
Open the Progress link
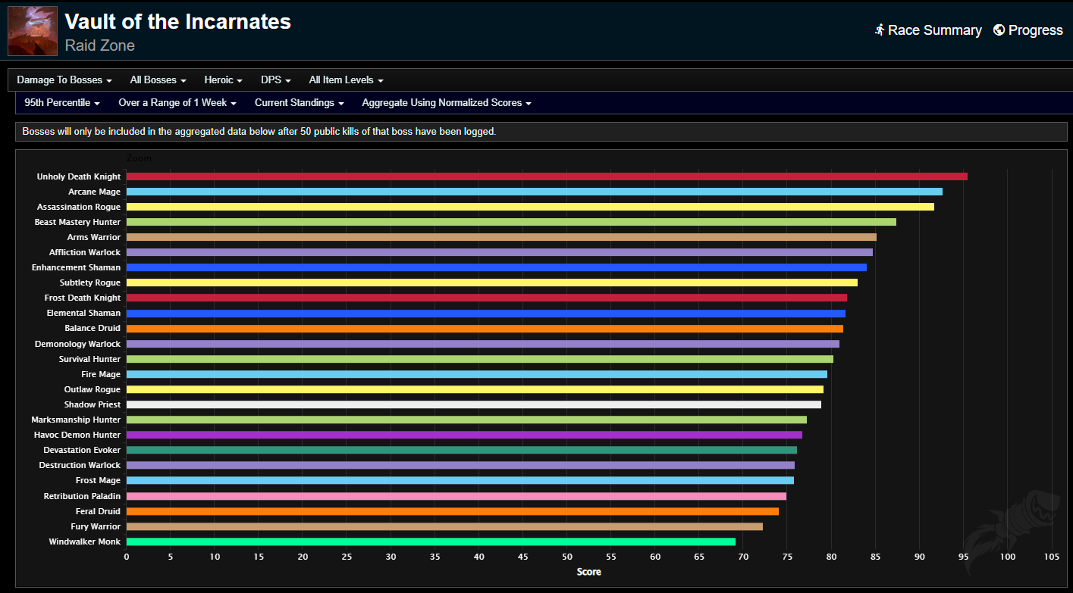click(1028, 30)
